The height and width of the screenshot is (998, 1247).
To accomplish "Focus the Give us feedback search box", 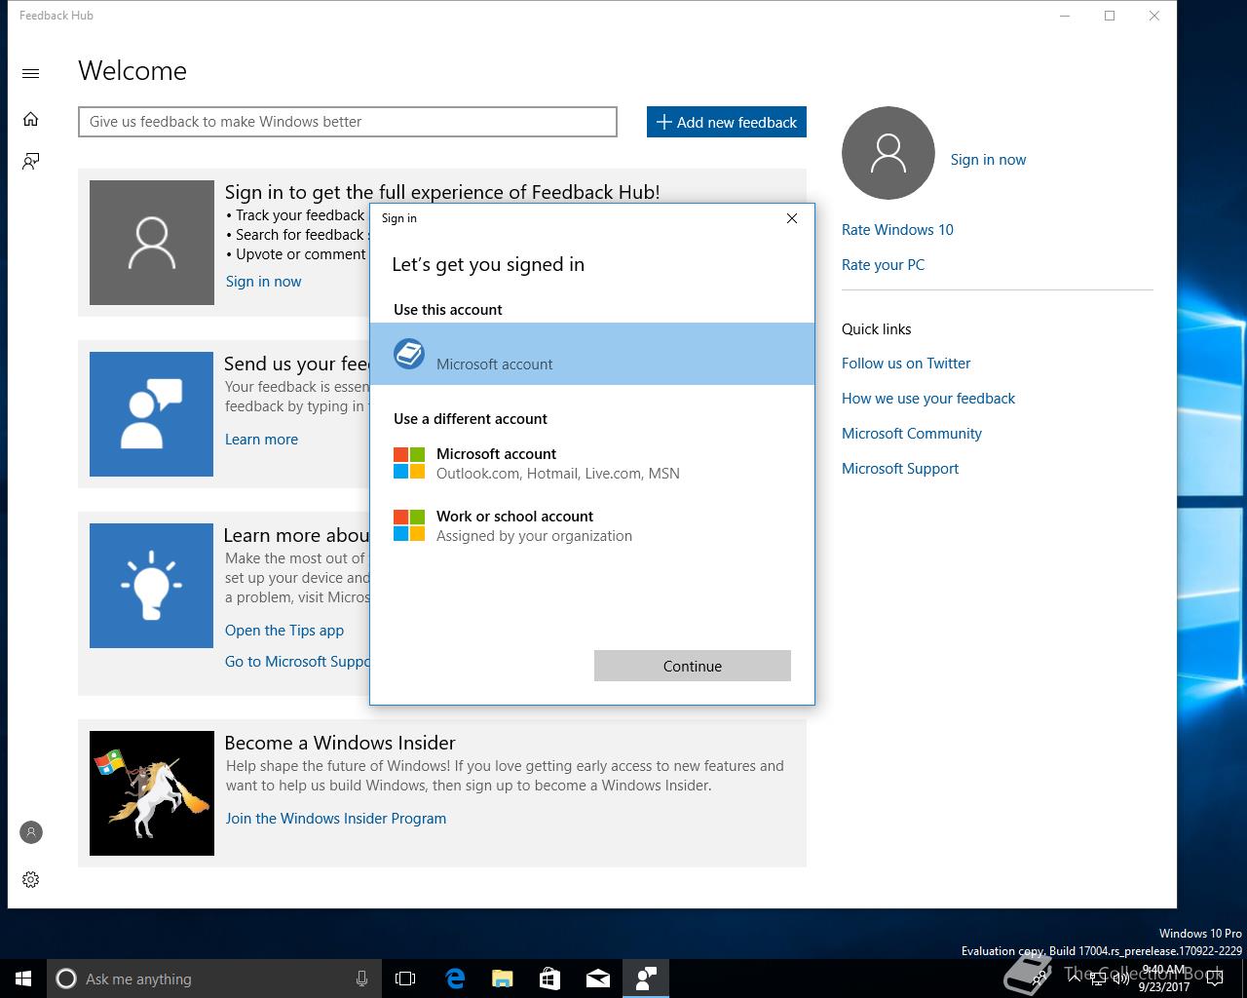I will click(348, 122).
